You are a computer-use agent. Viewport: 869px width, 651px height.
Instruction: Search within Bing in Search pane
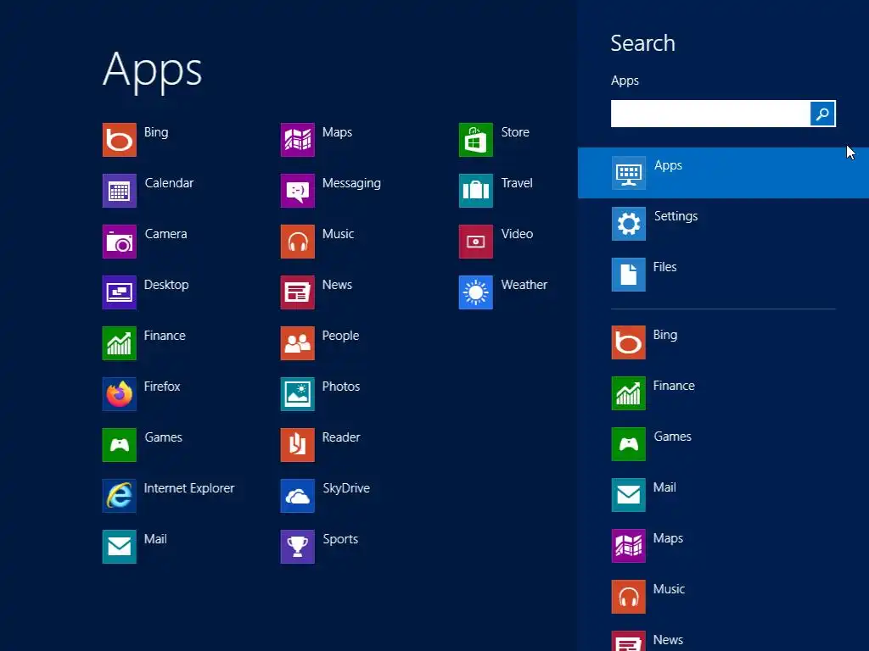tap(723, 342)
